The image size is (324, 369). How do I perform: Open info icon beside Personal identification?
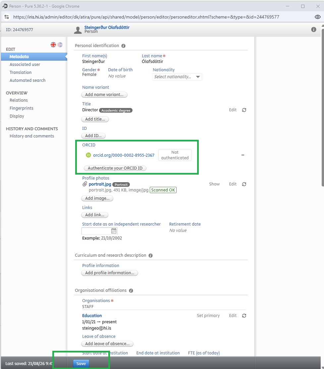point(123,46)
